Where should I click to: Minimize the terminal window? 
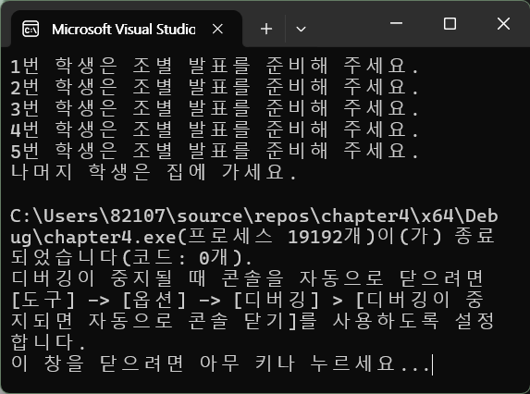point(396,24)
